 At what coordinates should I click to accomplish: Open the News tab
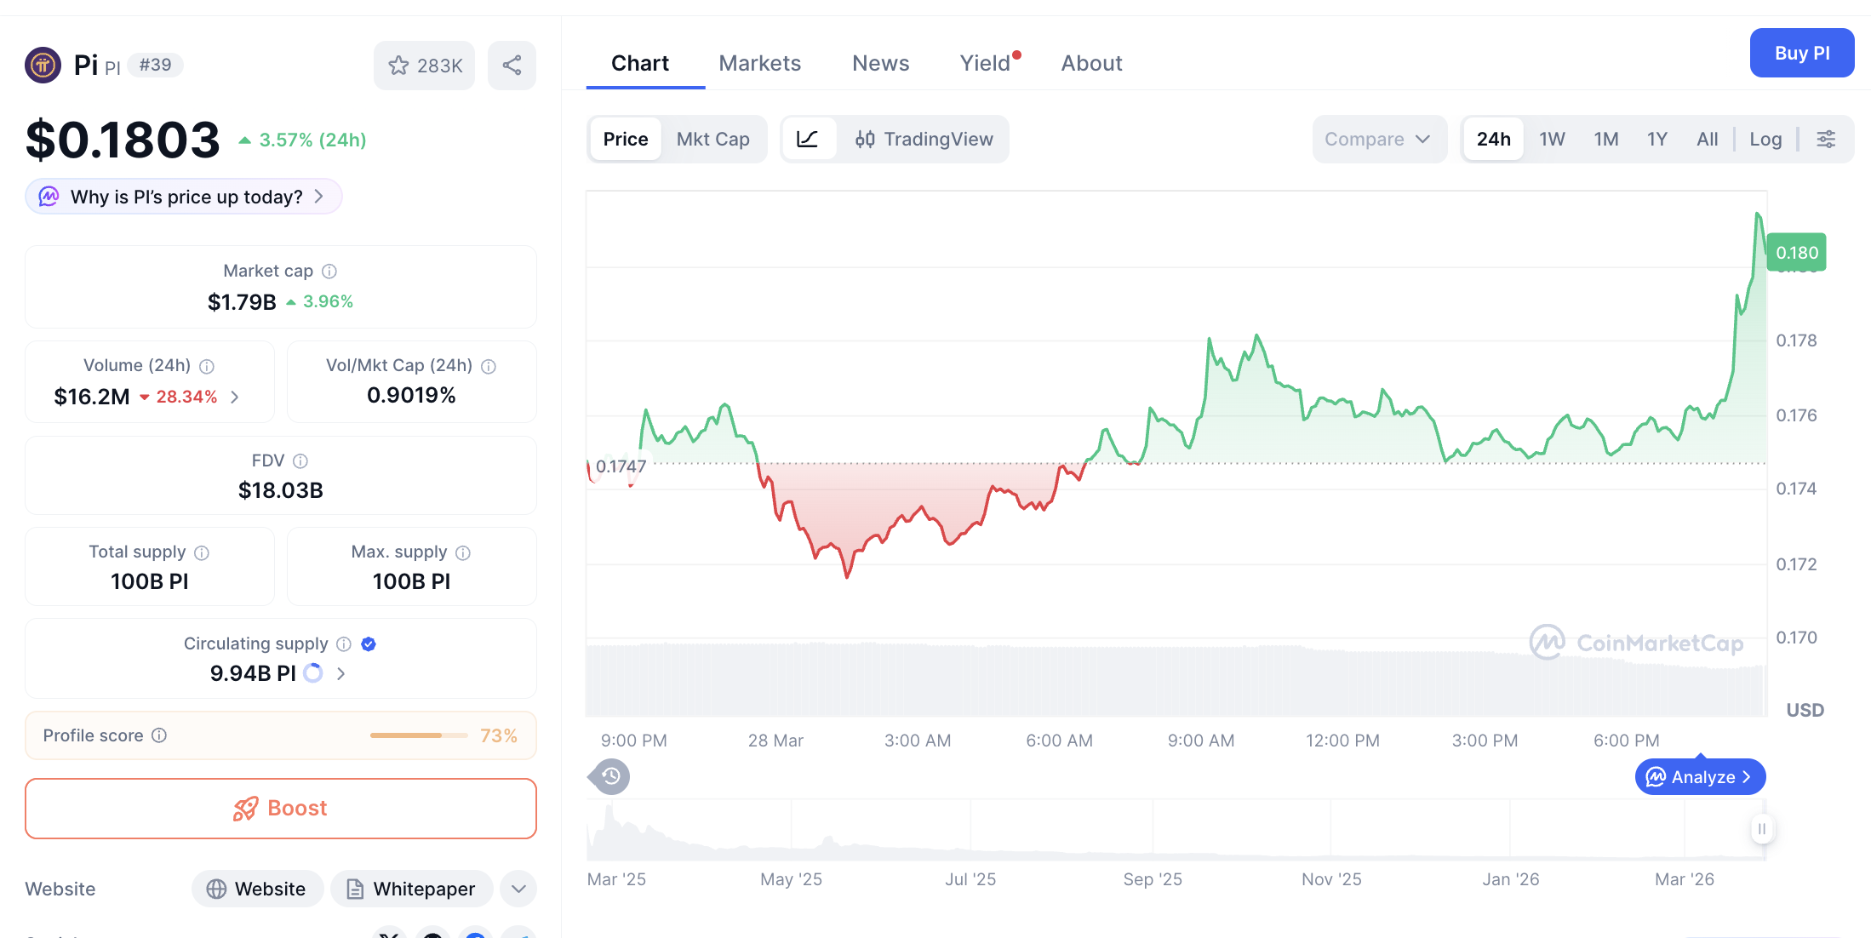click(880, 63)
